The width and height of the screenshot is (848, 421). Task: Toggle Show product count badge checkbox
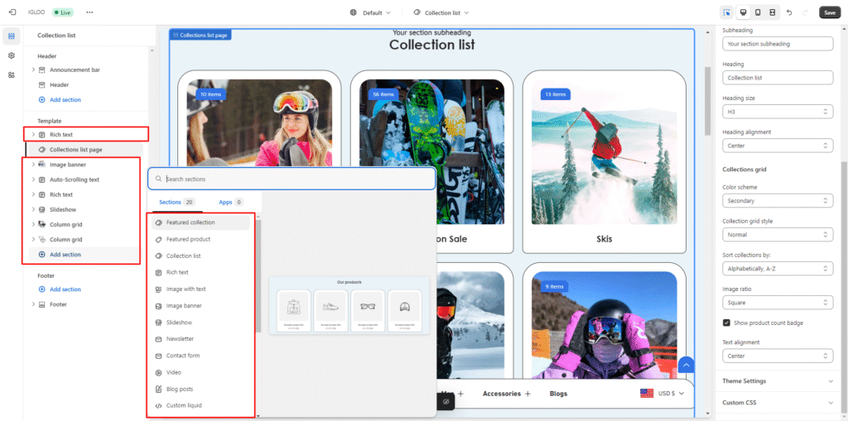coord(727,323)
